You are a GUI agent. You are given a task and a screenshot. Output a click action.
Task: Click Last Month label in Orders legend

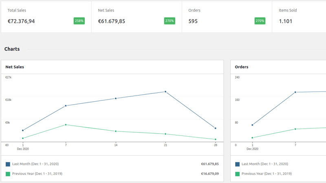[265, 164]
